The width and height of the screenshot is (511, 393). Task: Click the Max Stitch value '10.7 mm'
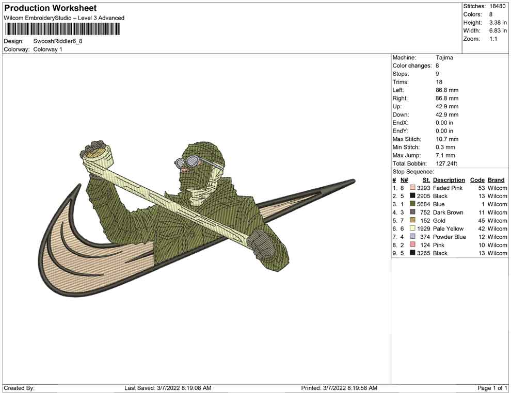click(447, 139)
